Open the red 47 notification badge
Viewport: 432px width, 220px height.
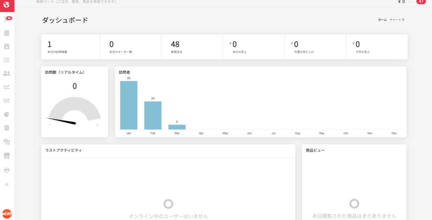tap(421, 2)
